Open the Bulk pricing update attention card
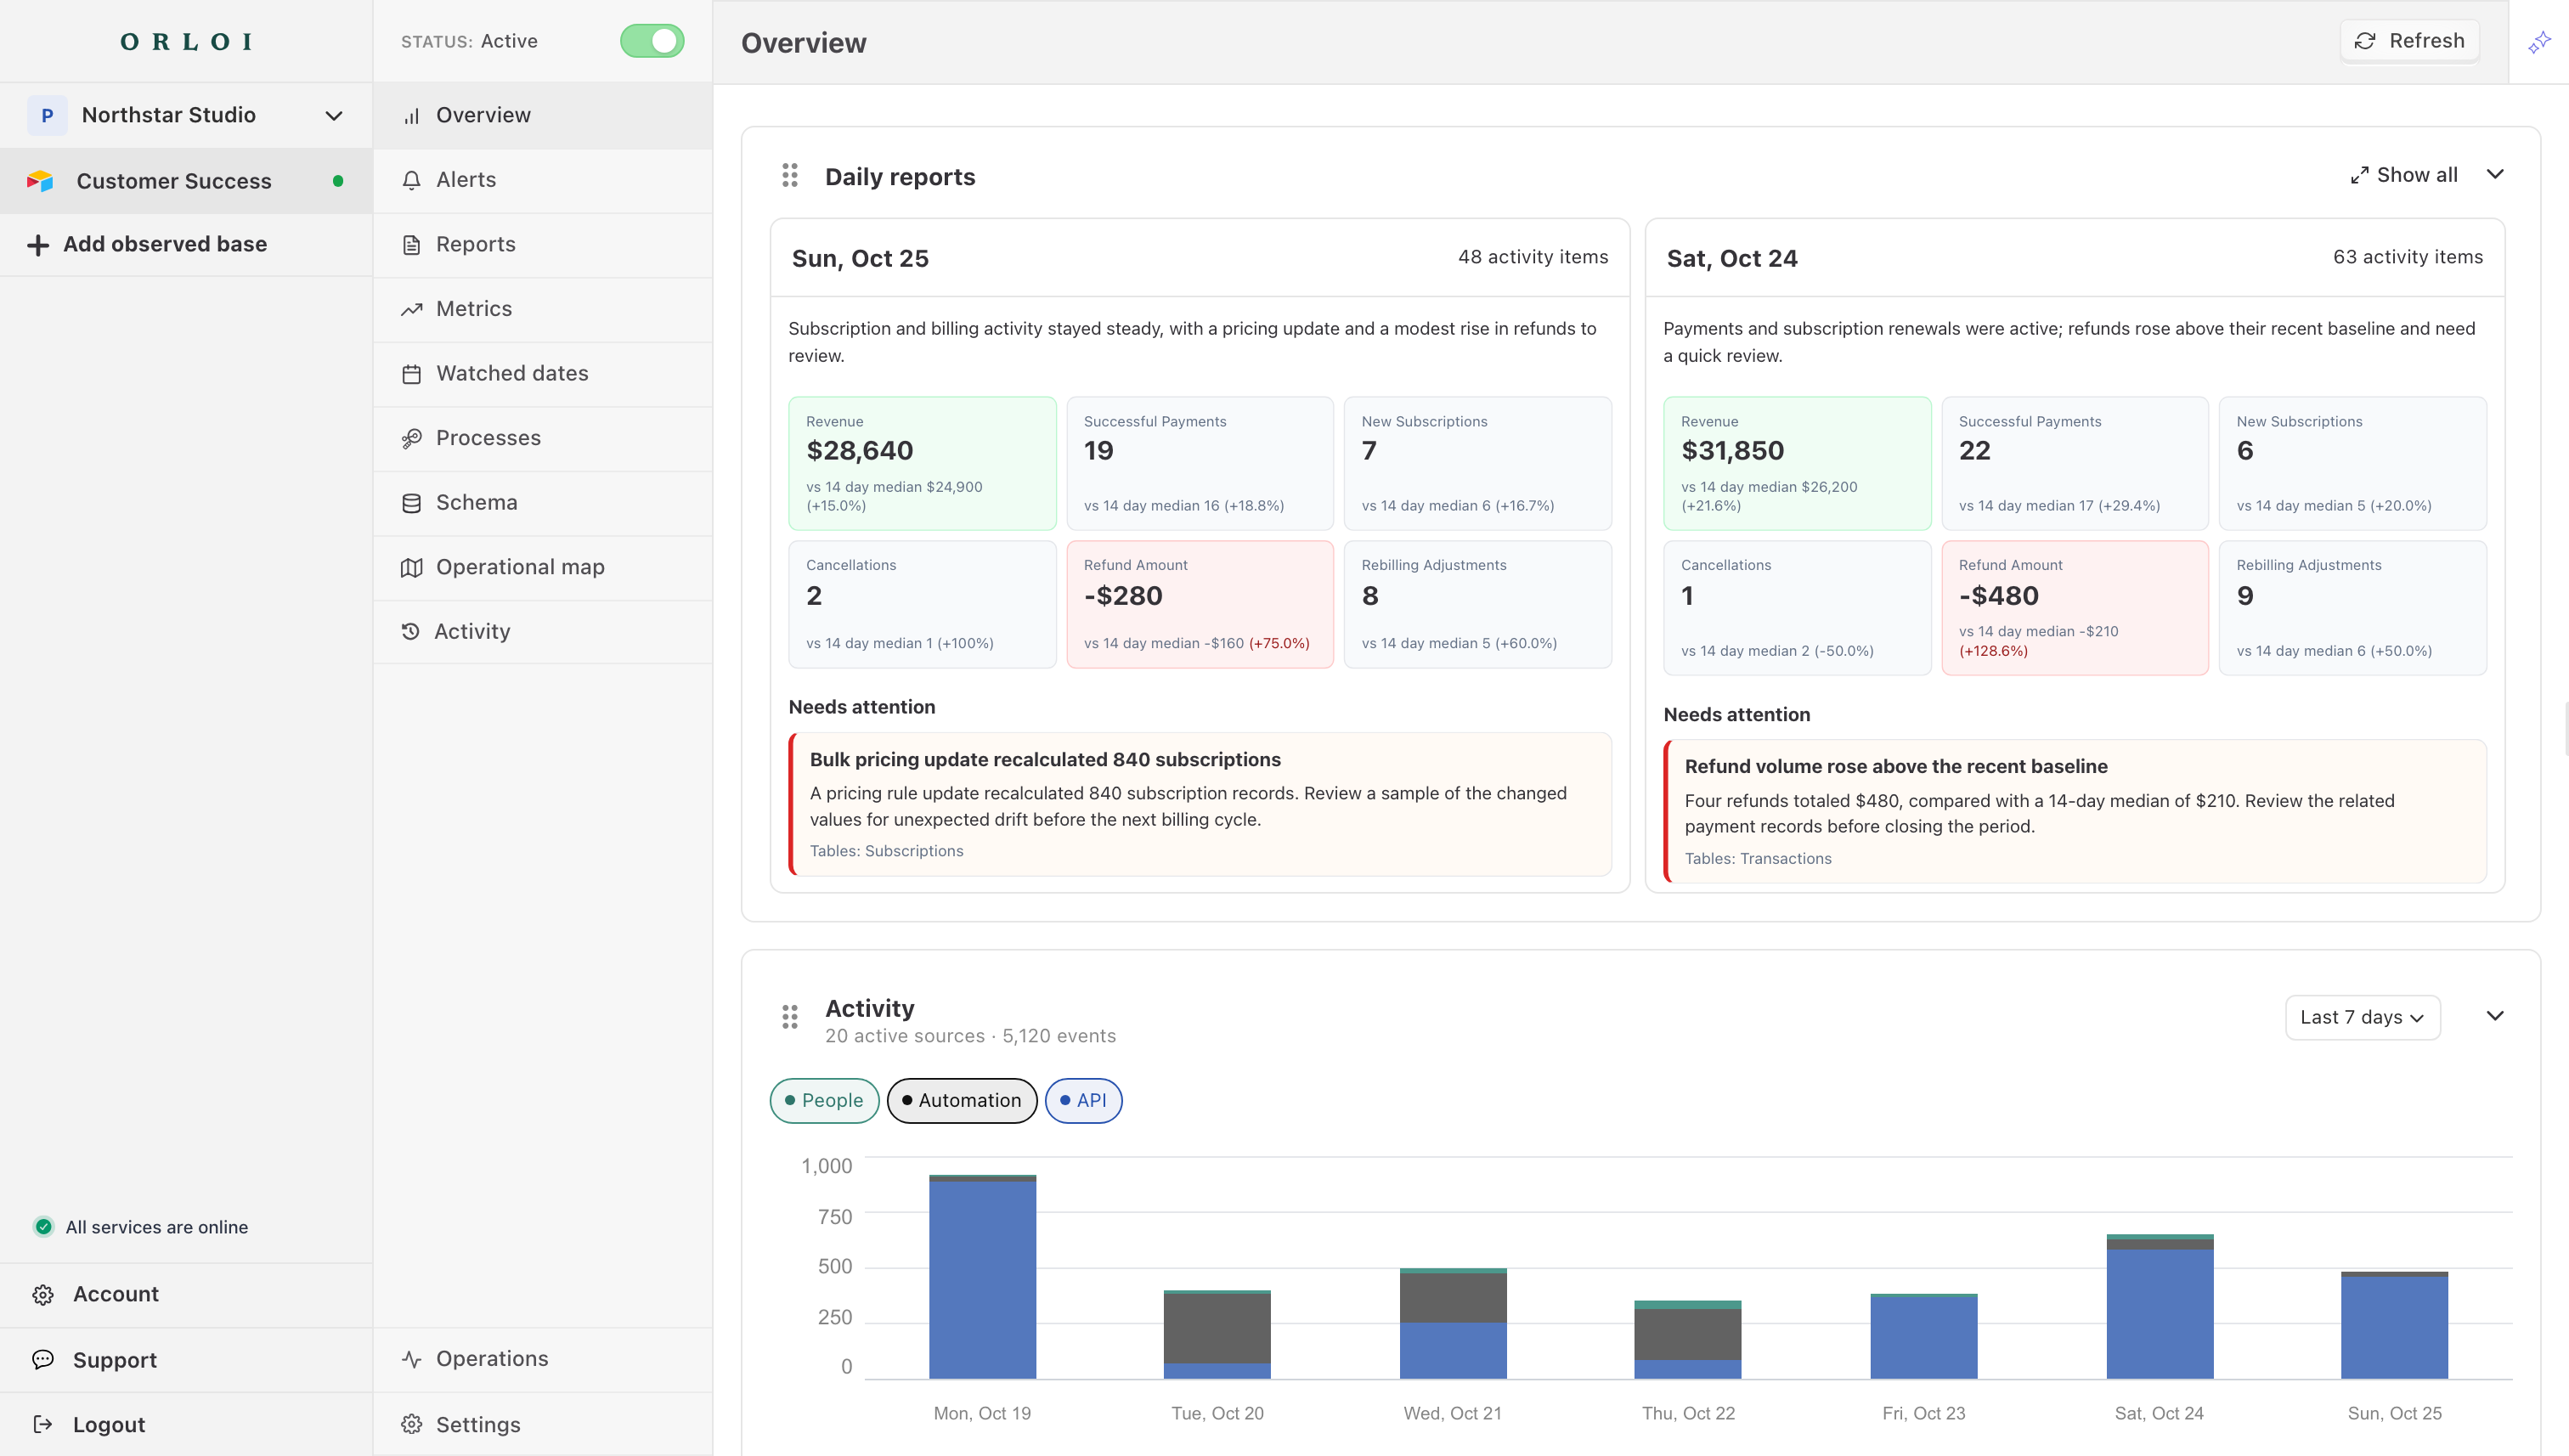Viewport: 2569px width, 1456px height. coord(1199,804)
